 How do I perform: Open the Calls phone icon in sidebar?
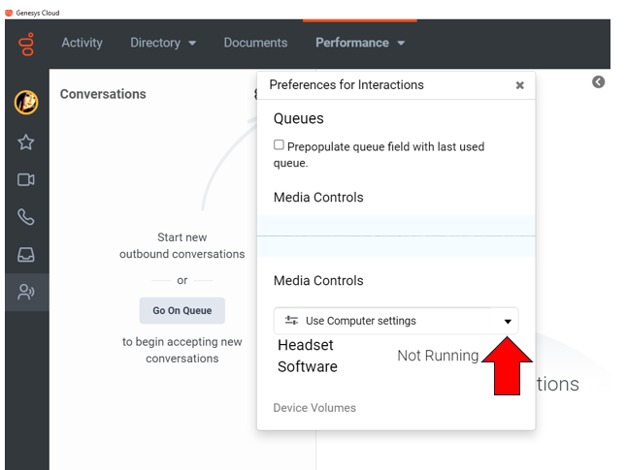point(26,217)
